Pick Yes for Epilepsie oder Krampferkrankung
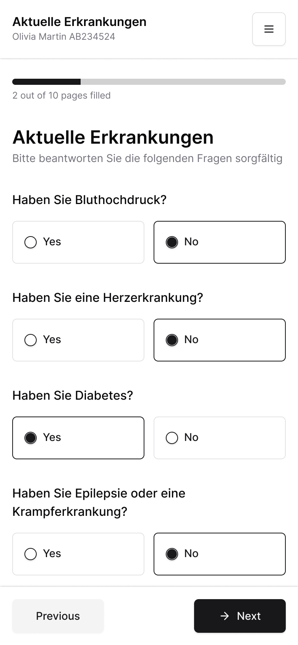Viewport: 298px width, 645px height. coord(78,554)
